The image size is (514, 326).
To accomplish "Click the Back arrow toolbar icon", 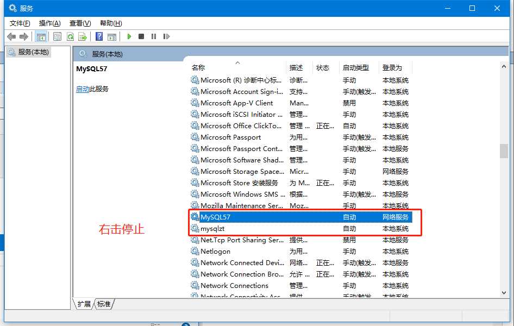I will tap(11, 36).
